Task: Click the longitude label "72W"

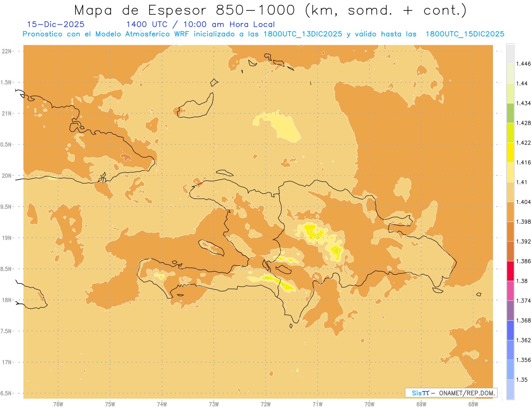Action: [265, 404]
